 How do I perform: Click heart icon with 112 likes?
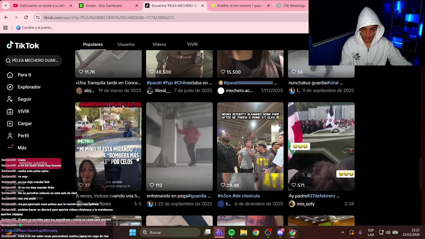click(152, 185)
